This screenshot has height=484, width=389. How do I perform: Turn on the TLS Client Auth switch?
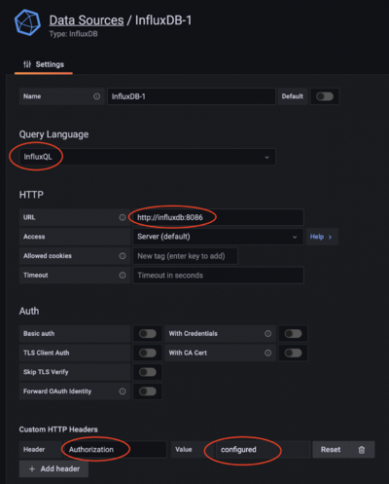[148, 353]
